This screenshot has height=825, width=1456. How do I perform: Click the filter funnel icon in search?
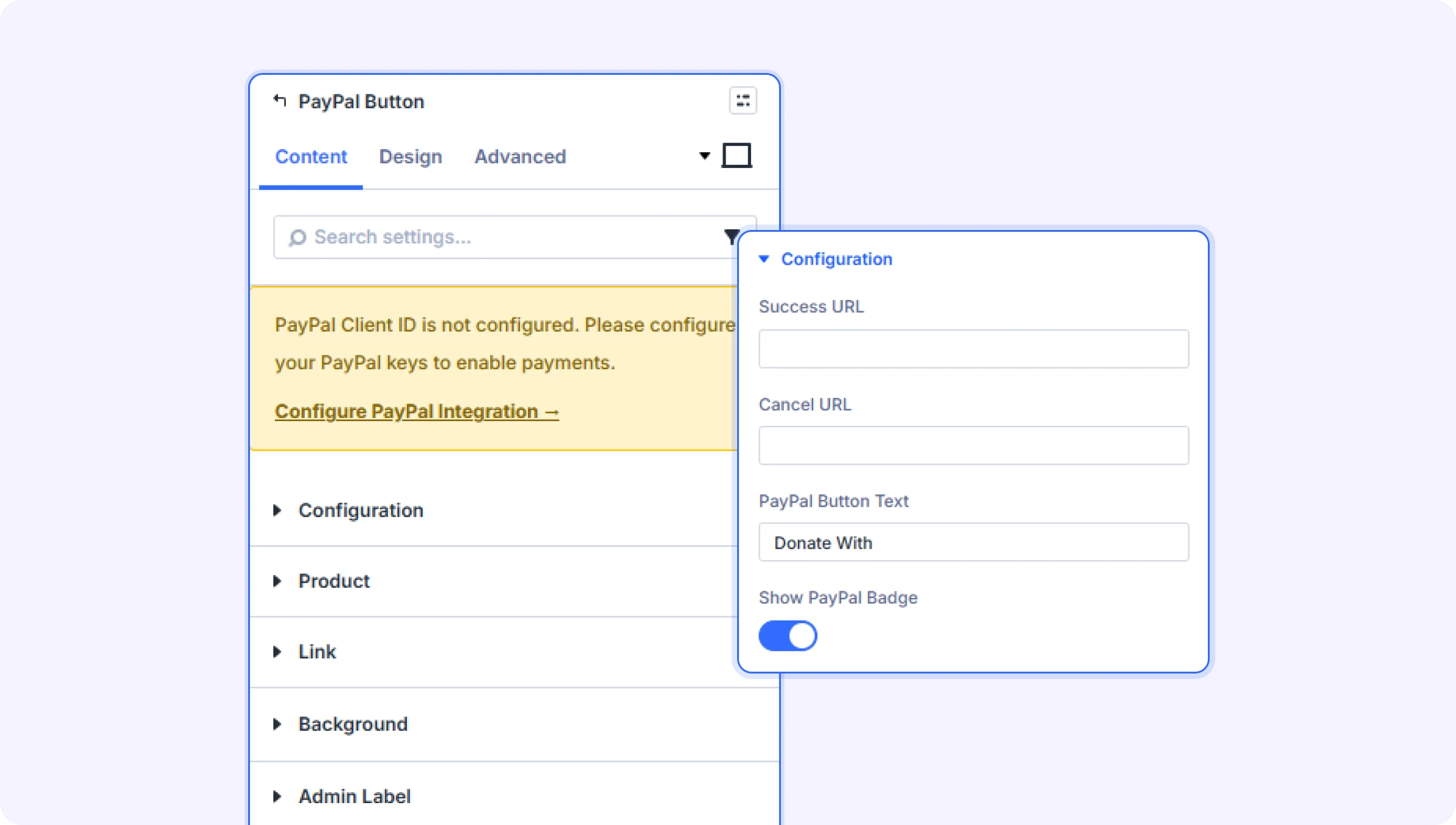(x=732, y=237)
